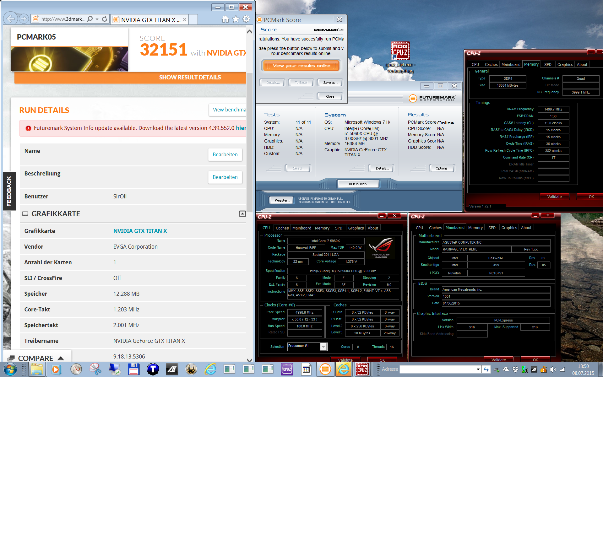Close the PCMark Score dialog with Close
Image resolution: width=603 pixels, height=550 pixels.
coord(330,96)
